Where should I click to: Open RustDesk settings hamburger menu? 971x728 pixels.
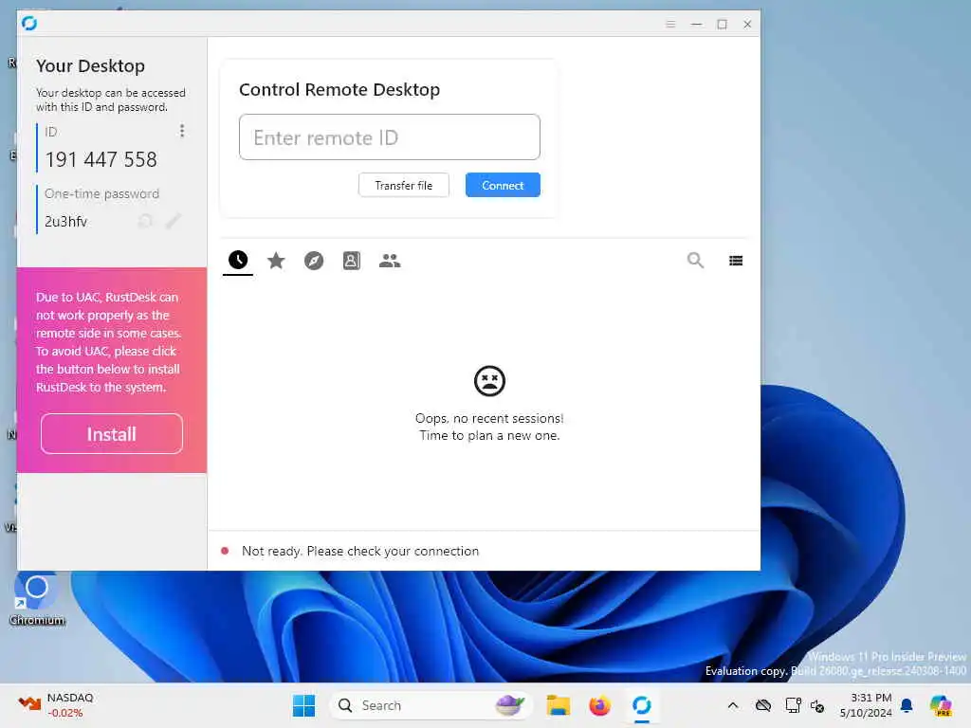tap(670, 24)
